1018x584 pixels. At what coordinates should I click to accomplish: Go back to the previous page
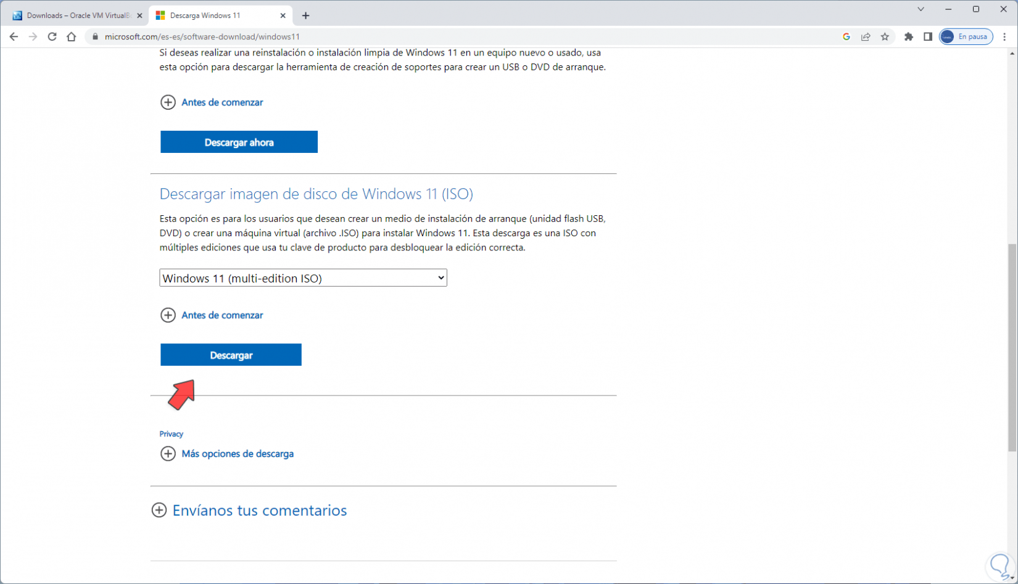coord(14,37)
